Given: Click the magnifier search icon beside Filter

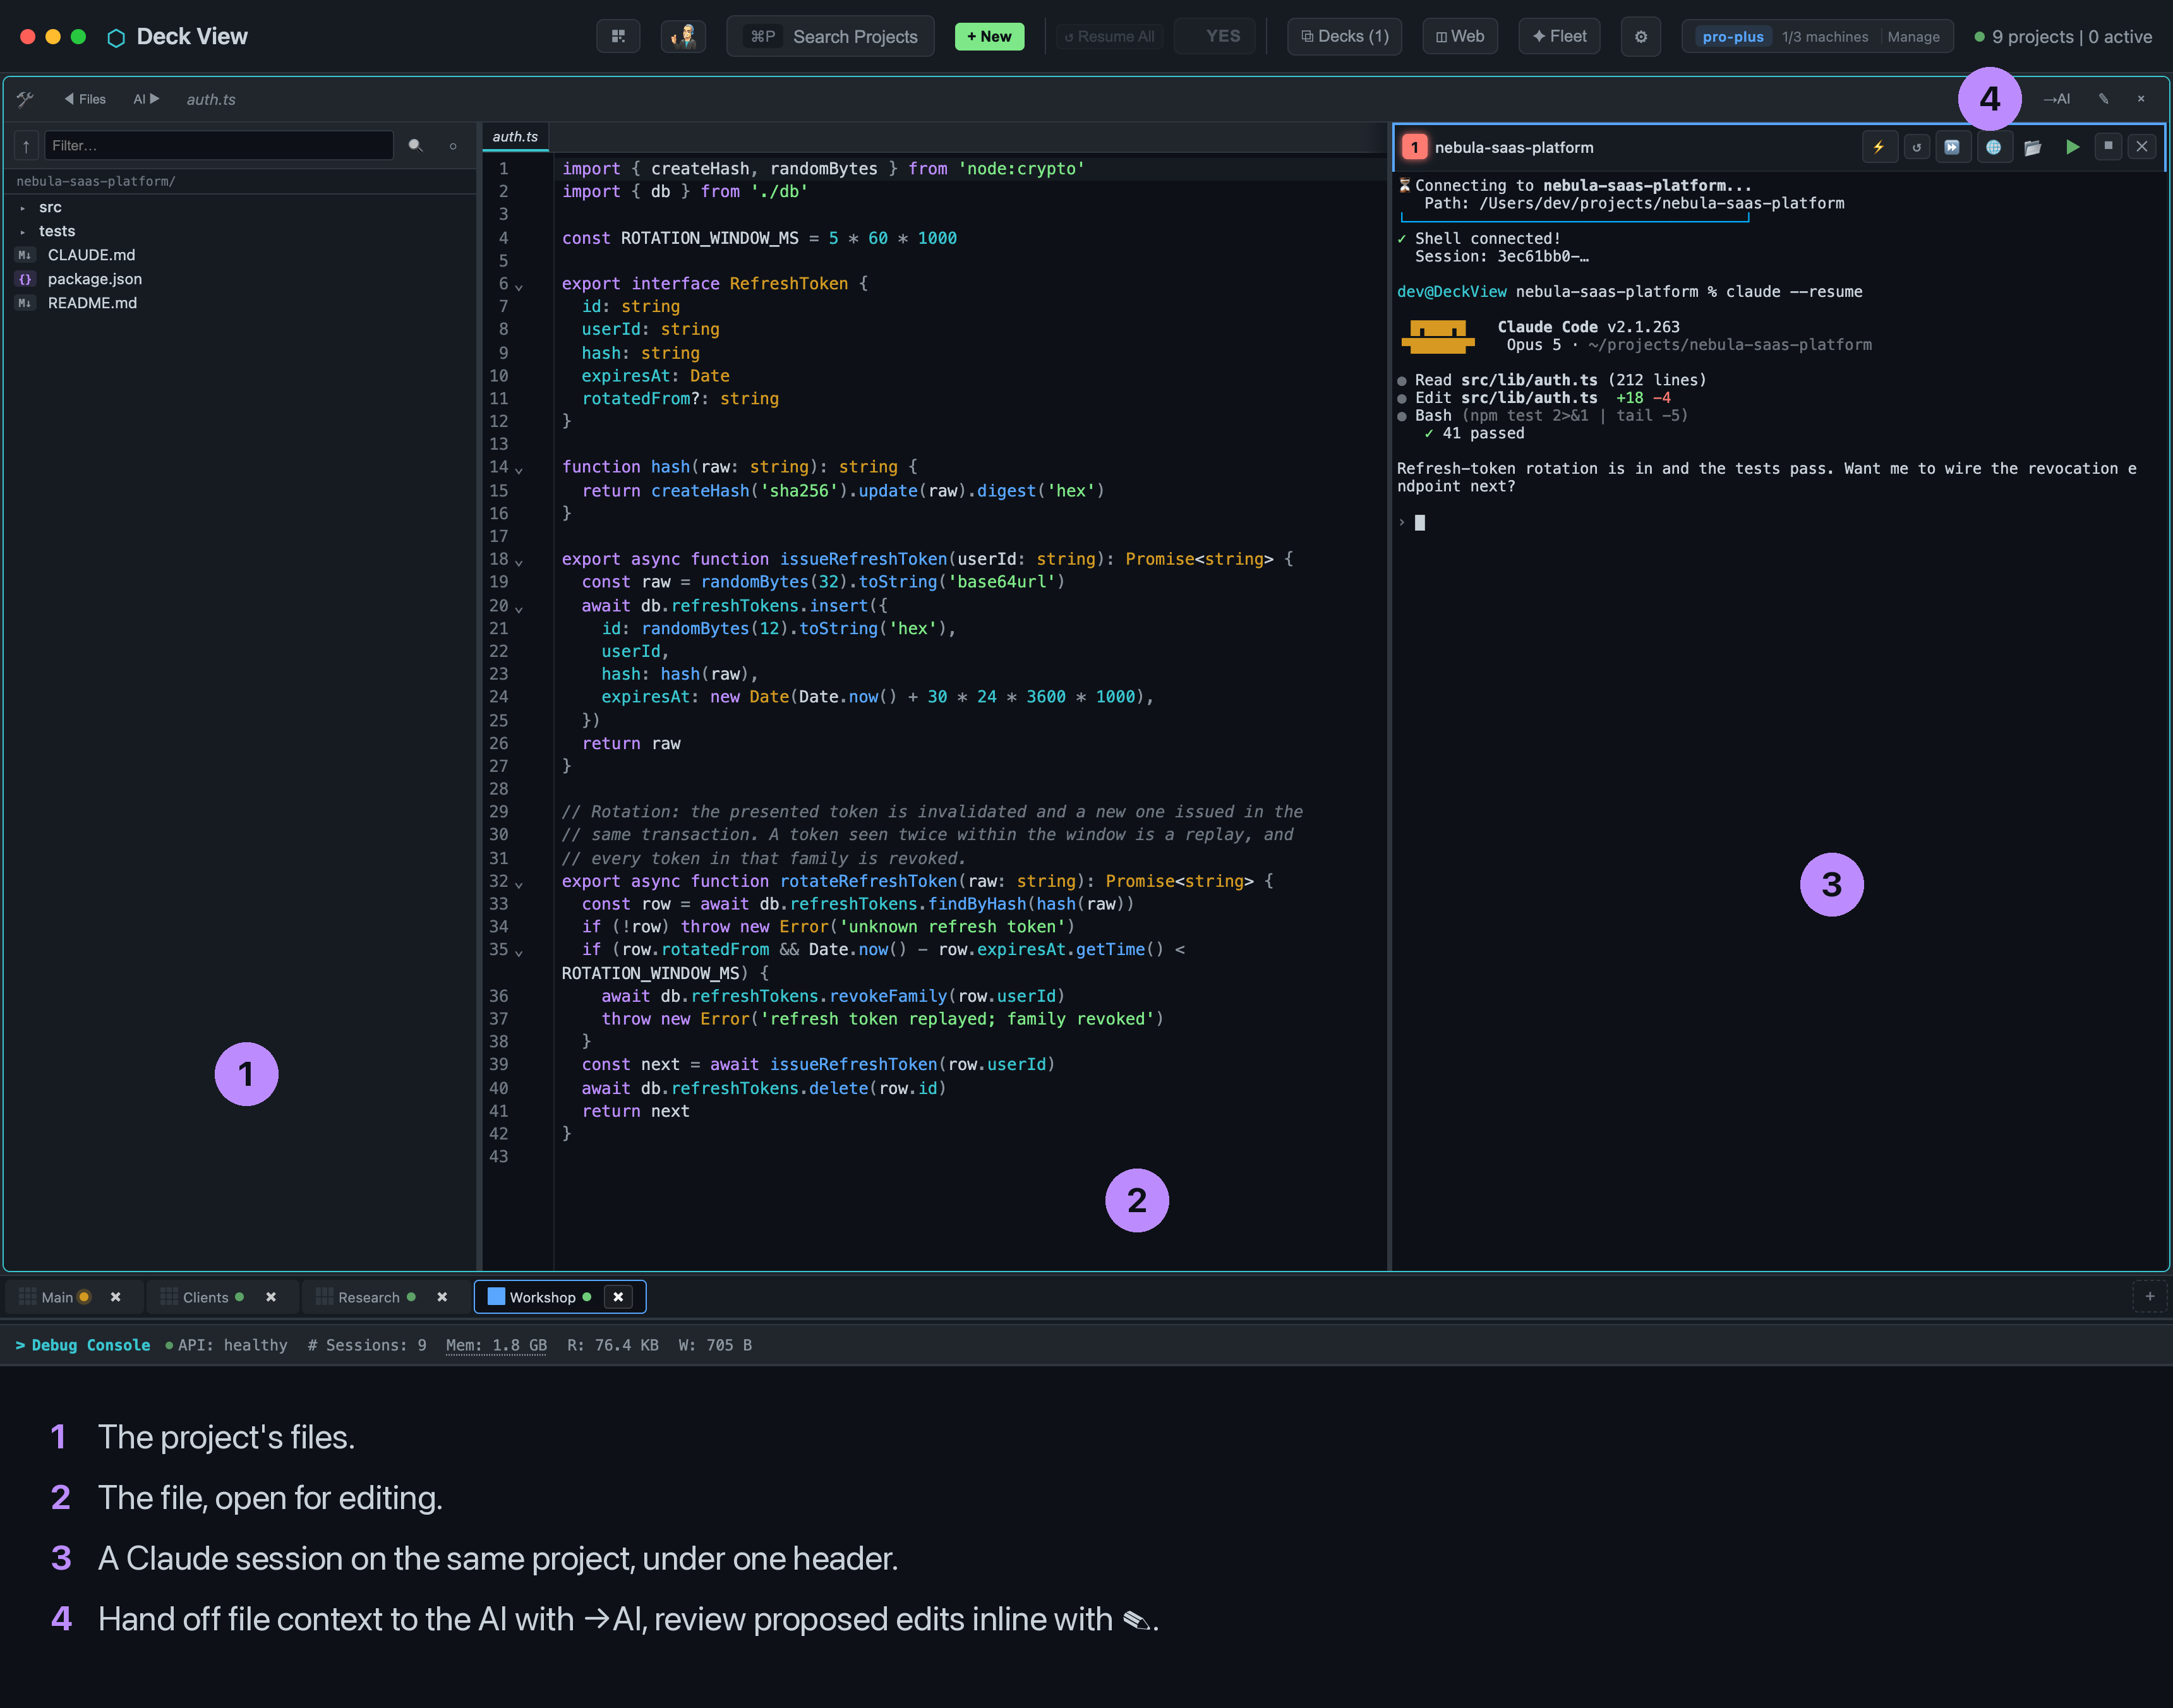Looking at the screenshot, I should (x=415, y=146).
